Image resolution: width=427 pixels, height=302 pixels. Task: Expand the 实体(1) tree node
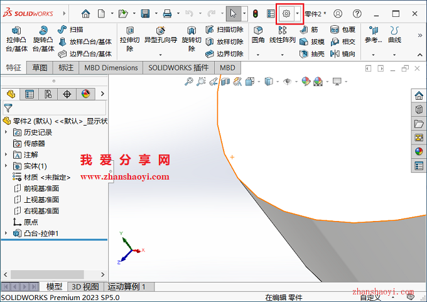click(6, 166)
